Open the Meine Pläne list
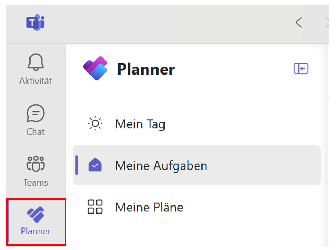This screenshot has height=250, width=336. pyautogui.click(x=149, y=207)
